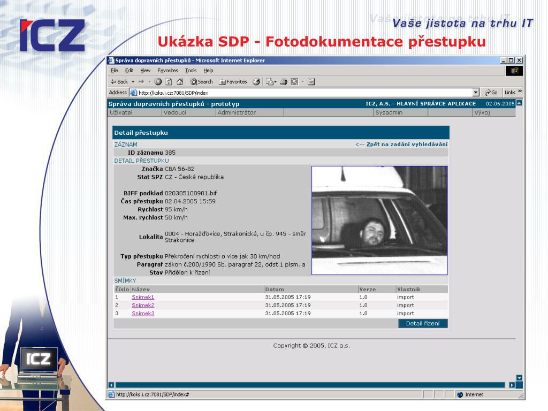Screen dimensions: 548x411
Task: Click the page icon in address bar
Action: [x=133, y=93]
